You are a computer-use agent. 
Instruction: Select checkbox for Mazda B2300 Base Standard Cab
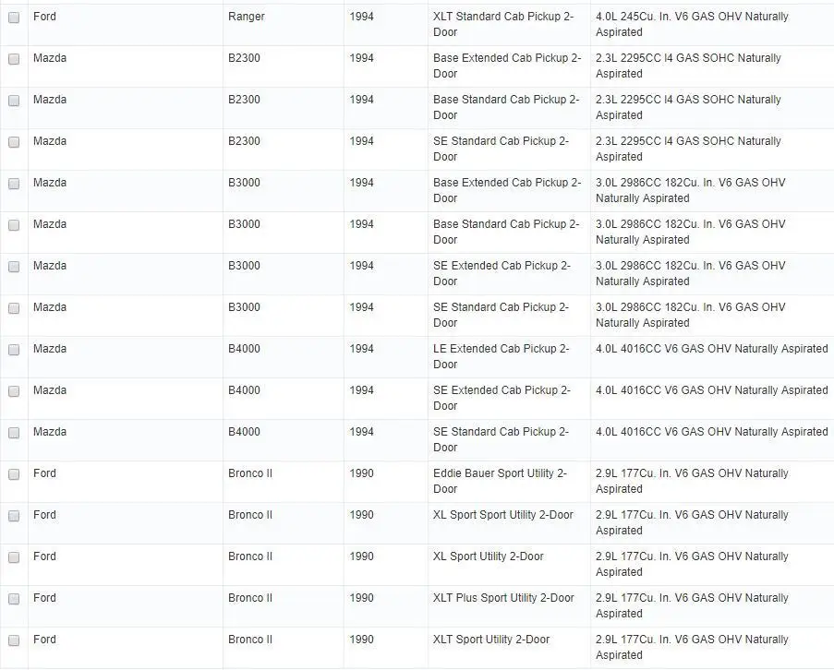coord(14,101)
